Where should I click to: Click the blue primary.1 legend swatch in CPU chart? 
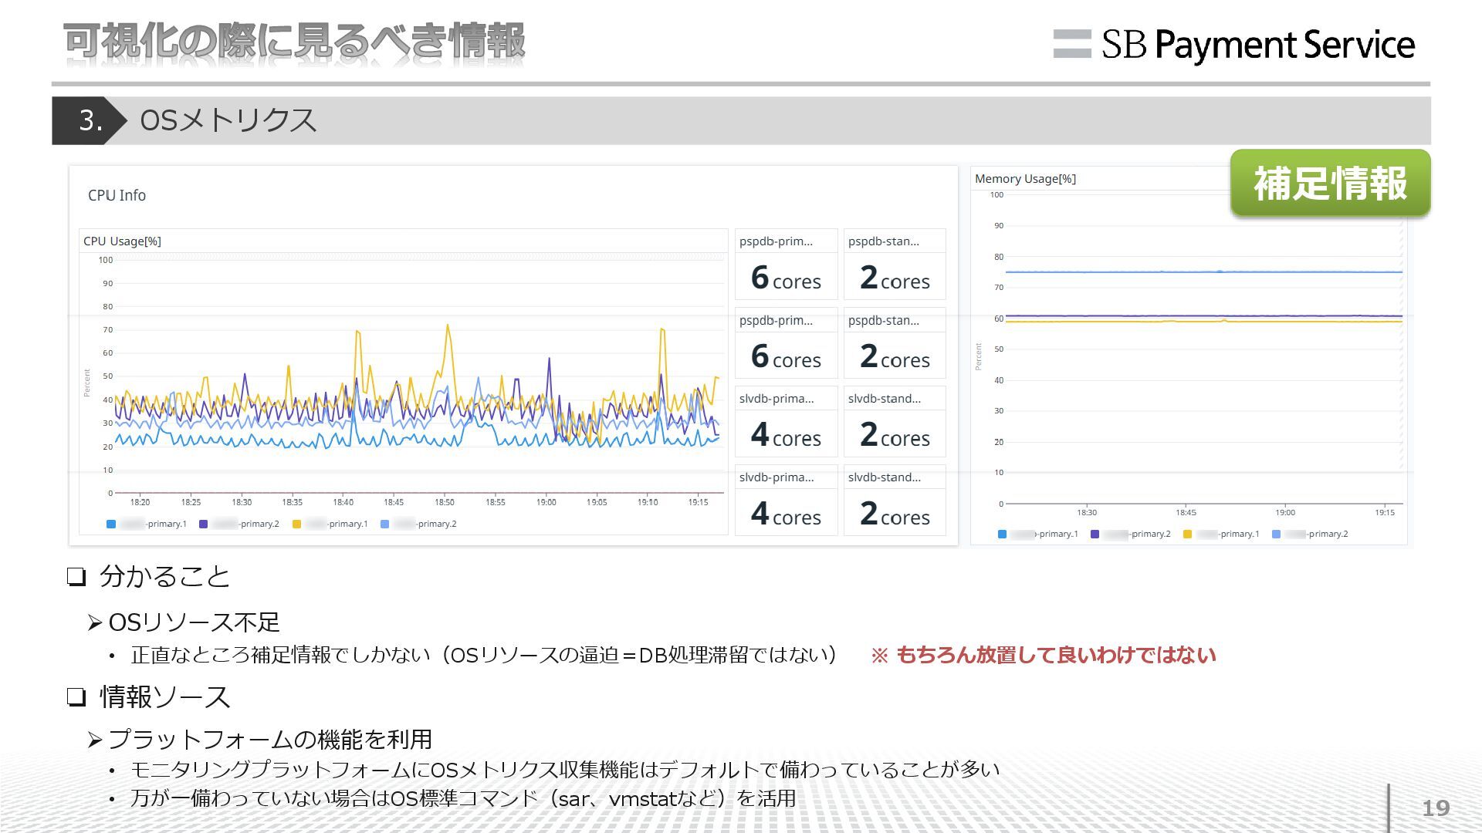tap(111, 524)
